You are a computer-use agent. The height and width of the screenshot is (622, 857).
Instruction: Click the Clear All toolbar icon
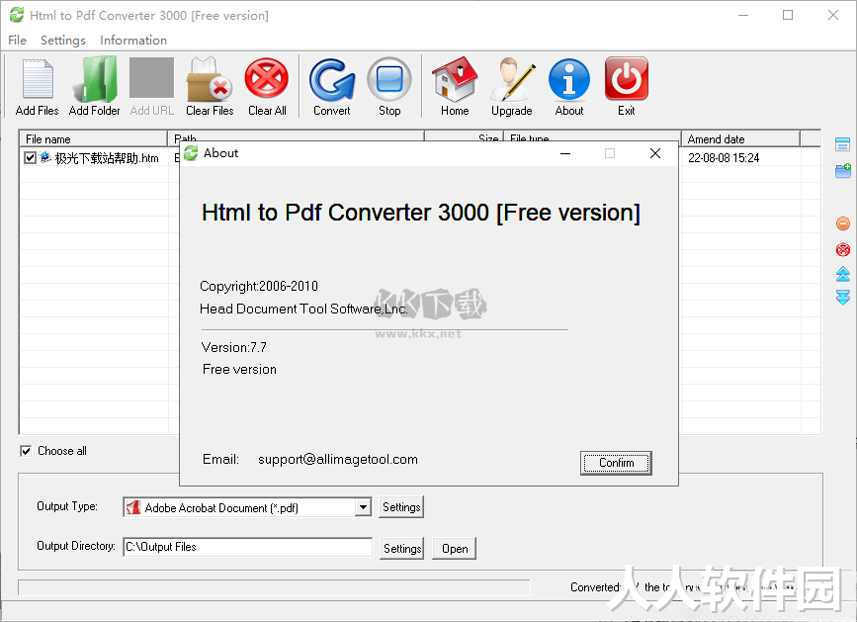(x=267, y=79)
